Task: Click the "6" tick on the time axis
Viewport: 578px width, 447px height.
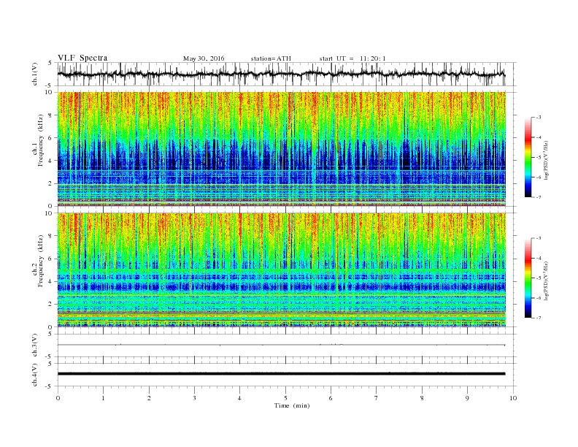Action: tap(331, 398)
